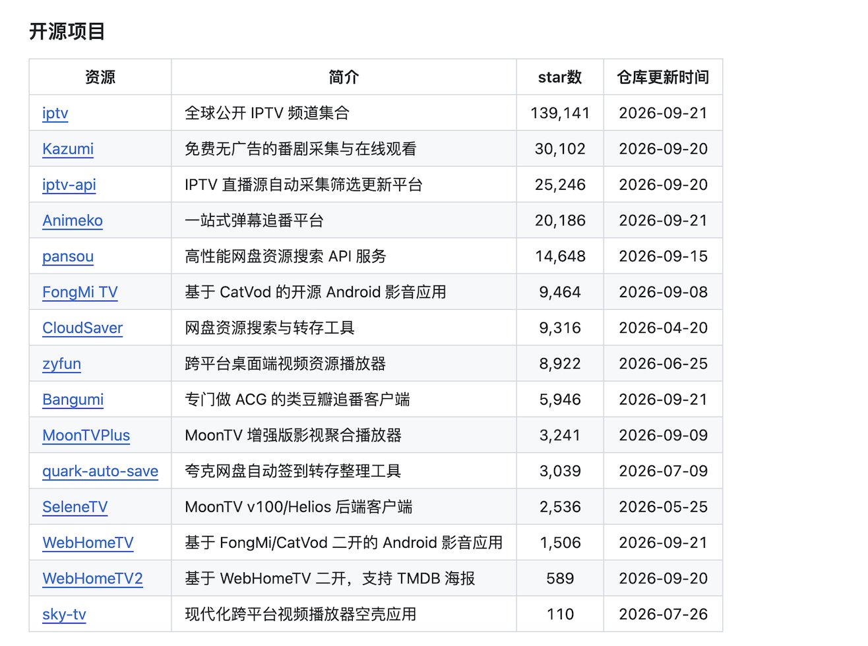Click the star count 139,141
868x646 pixels.
tap(560, 113)
